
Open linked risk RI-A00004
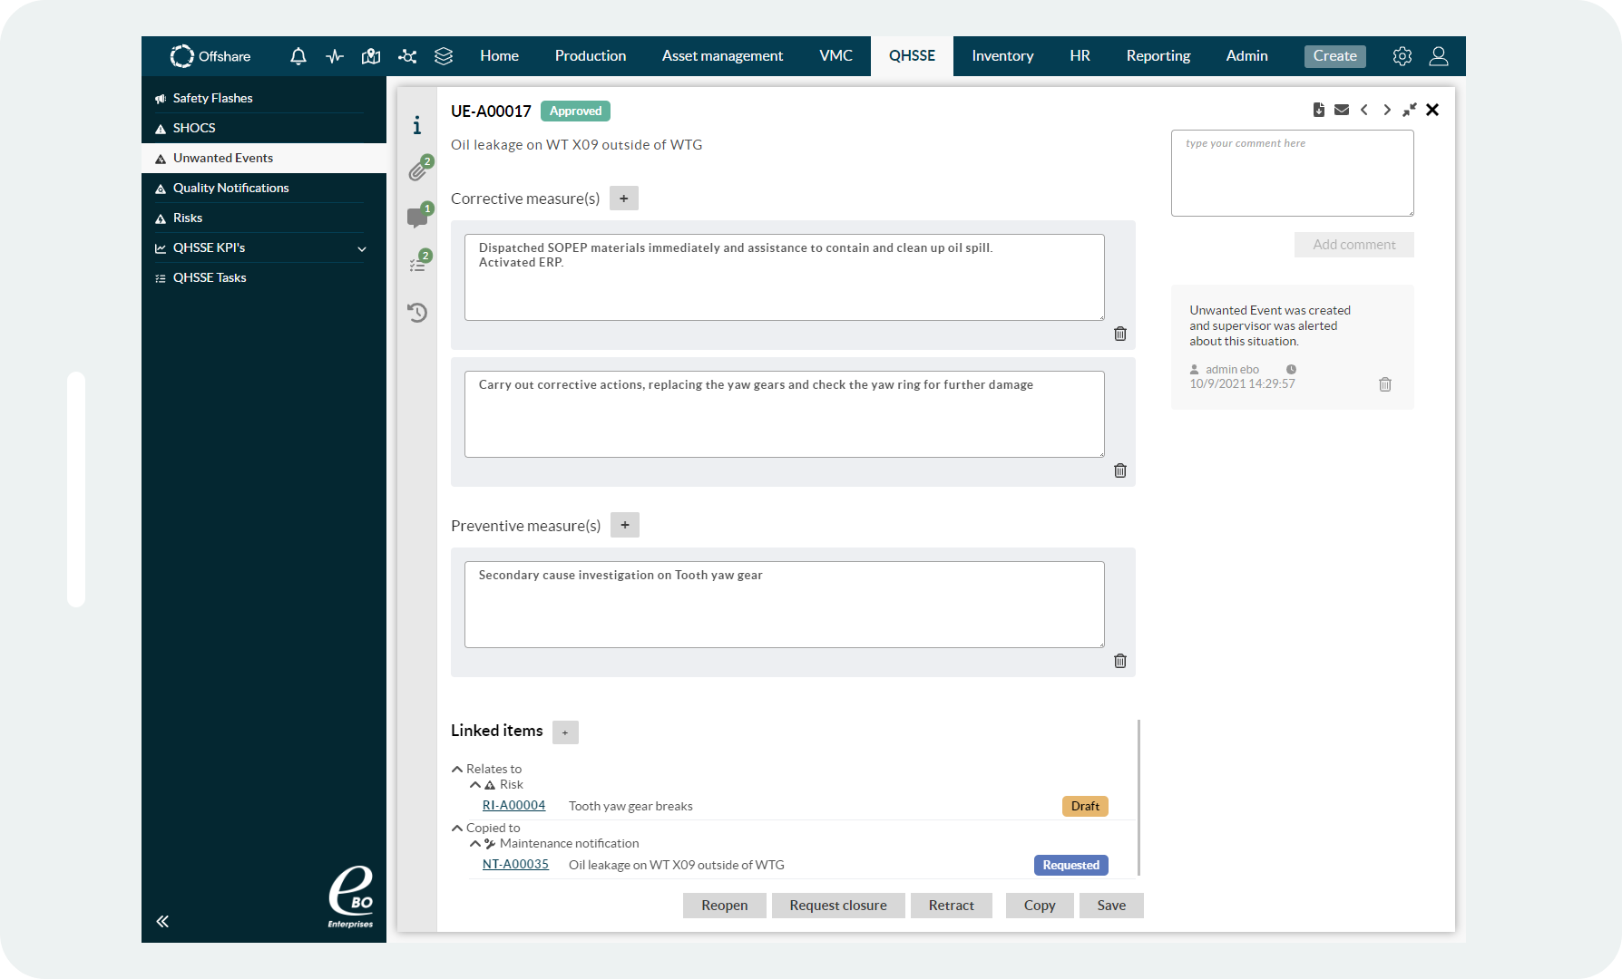[x=513, y=806]
